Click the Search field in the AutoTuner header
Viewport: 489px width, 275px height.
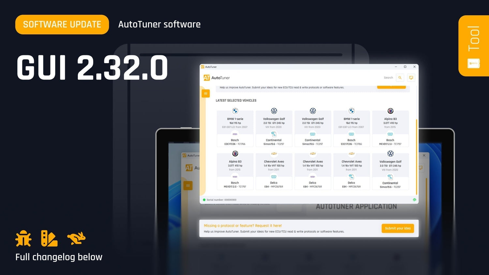(x=388, y=78)
